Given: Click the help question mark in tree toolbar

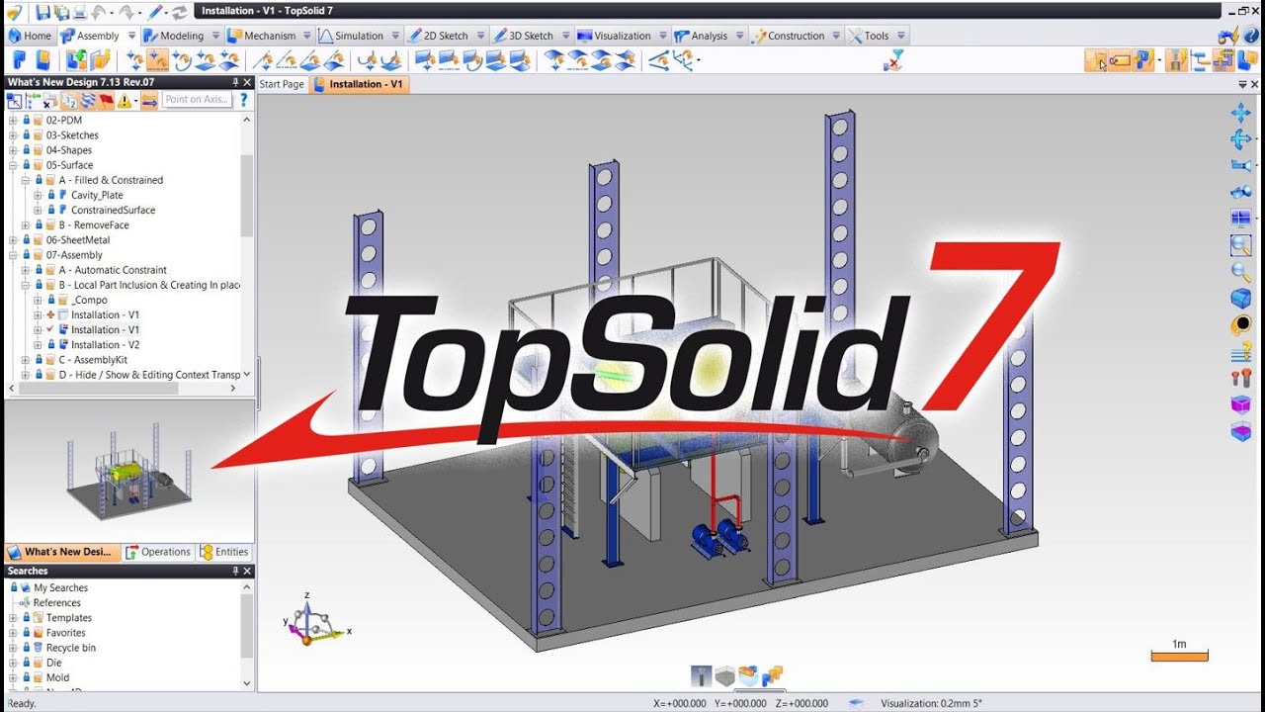Looking at the screenshot, I should [x=243, y=100].
